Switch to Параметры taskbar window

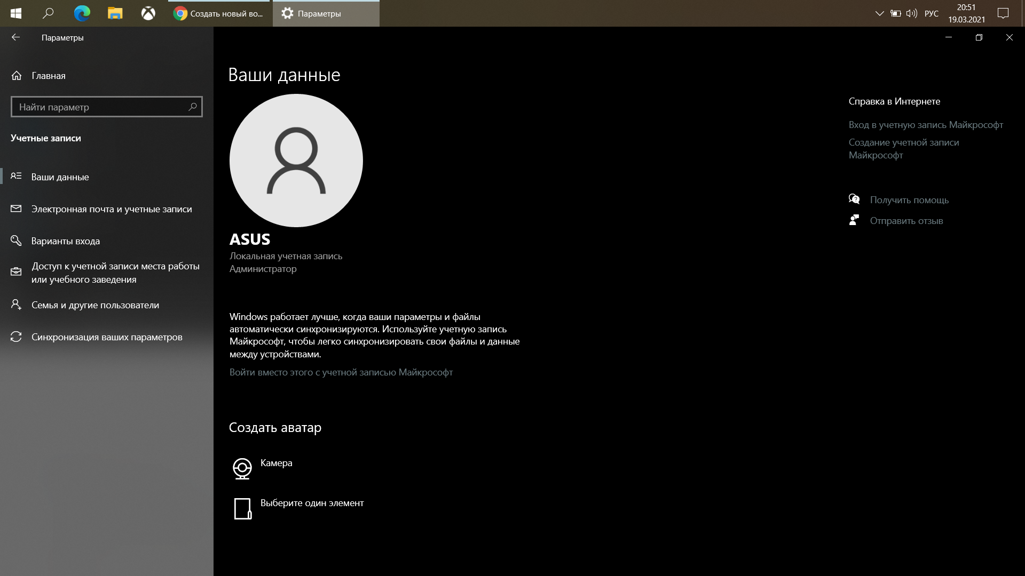coord(326,13)
